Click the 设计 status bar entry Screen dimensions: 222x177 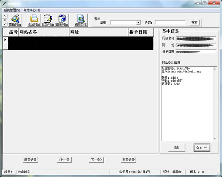[172, 172]
